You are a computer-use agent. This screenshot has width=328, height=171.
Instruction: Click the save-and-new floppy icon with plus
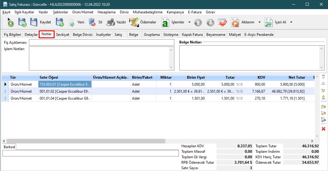click(60, 22)
